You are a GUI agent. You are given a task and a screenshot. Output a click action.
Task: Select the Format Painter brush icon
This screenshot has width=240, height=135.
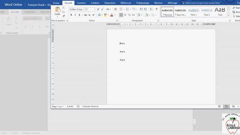[63, 16]
